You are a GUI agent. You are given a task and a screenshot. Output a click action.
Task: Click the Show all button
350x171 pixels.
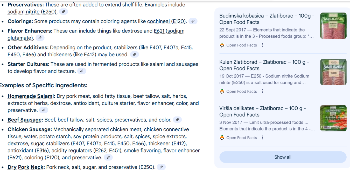[283, 157]
